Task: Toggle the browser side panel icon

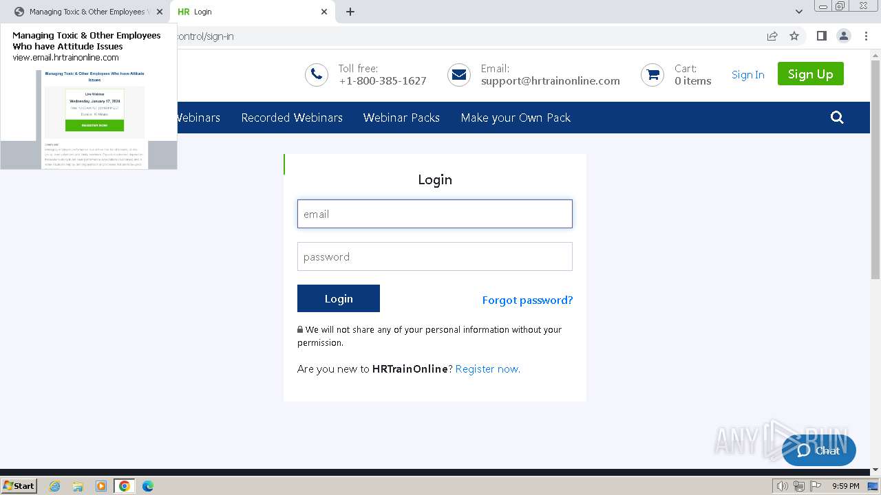Action: [821, 36]
